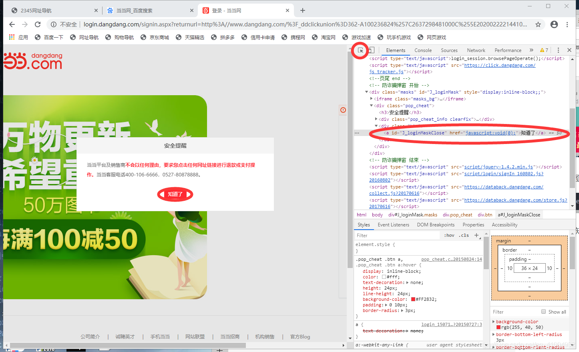This screenshot has width=579, height=352.
Task: Click the red alert icon beside the page
Action: [343, 110]
